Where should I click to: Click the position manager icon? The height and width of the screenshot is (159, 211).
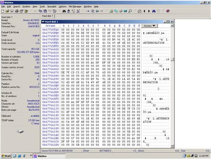pos(140,11)
